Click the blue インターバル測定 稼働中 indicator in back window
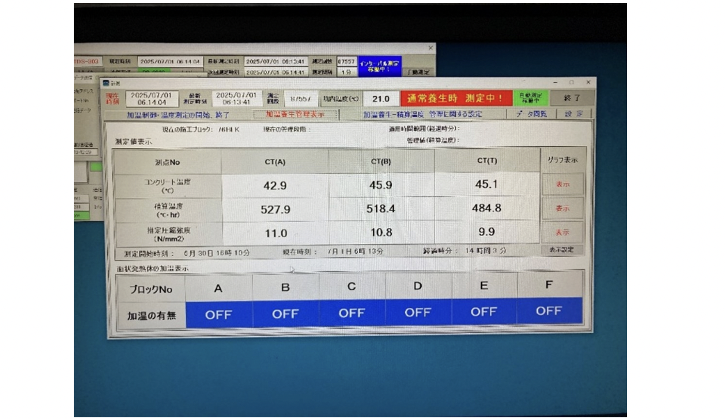This screenshot has height=419, width=725. (x=379, y=65)
